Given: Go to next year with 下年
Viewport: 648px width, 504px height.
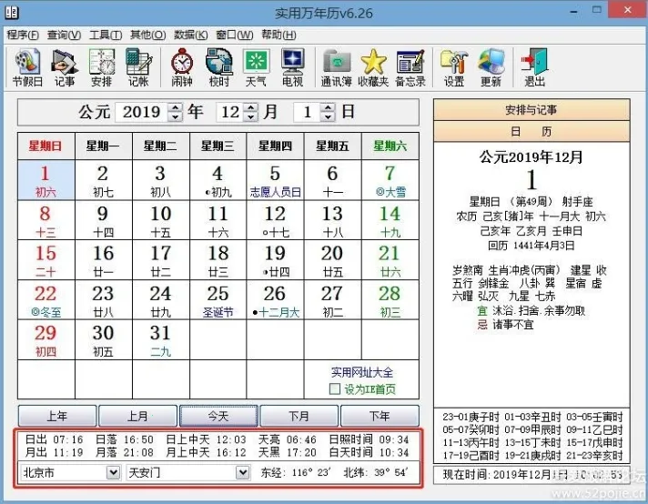Looking at the screenshot, I should pos(380,416).
